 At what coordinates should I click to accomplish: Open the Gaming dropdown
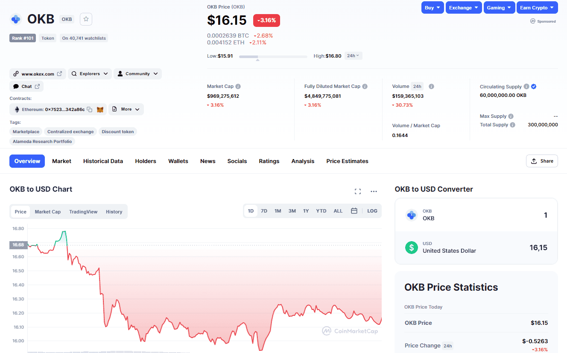tap(499, 8)
